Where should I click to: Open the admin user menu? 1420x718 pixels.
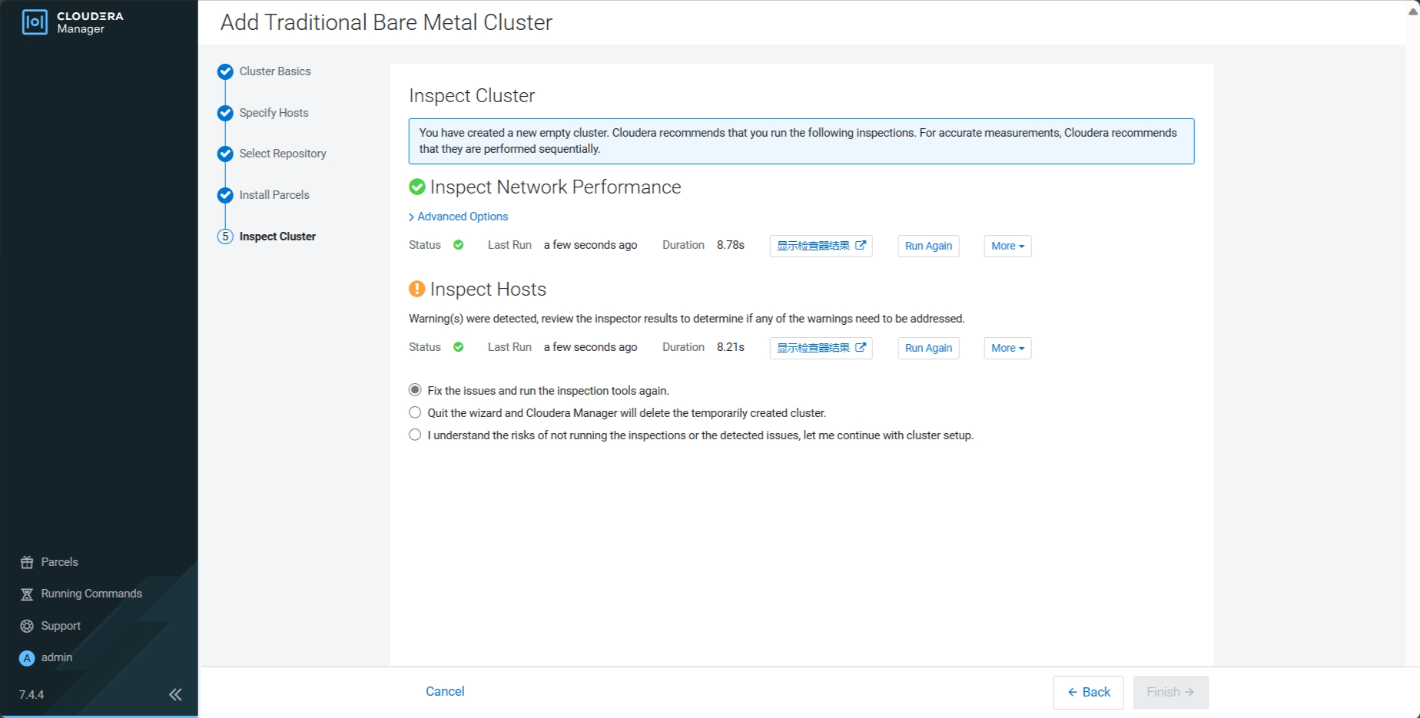(57, 657)
